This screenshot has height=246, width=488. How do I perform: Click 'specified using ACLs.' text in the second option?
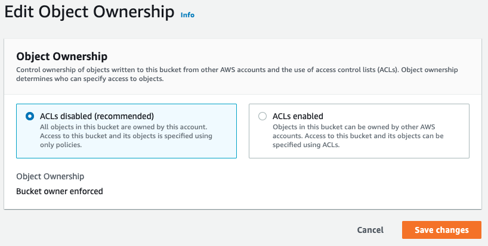[x=306, y=145]
